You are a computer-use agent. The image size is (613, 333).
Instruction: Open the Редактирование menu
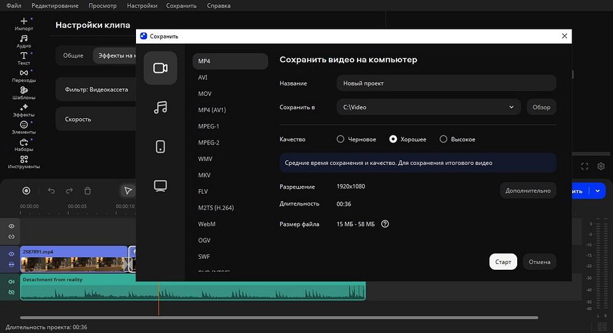coord(55,6)
